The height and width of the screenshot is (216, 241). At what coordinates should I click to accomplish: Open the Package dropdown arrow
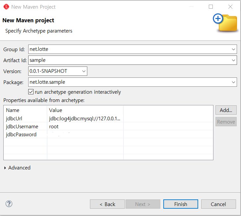pyautogui.click(x=233, y=82)
